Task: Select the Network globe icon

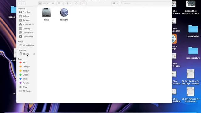Action: (64, 13)
